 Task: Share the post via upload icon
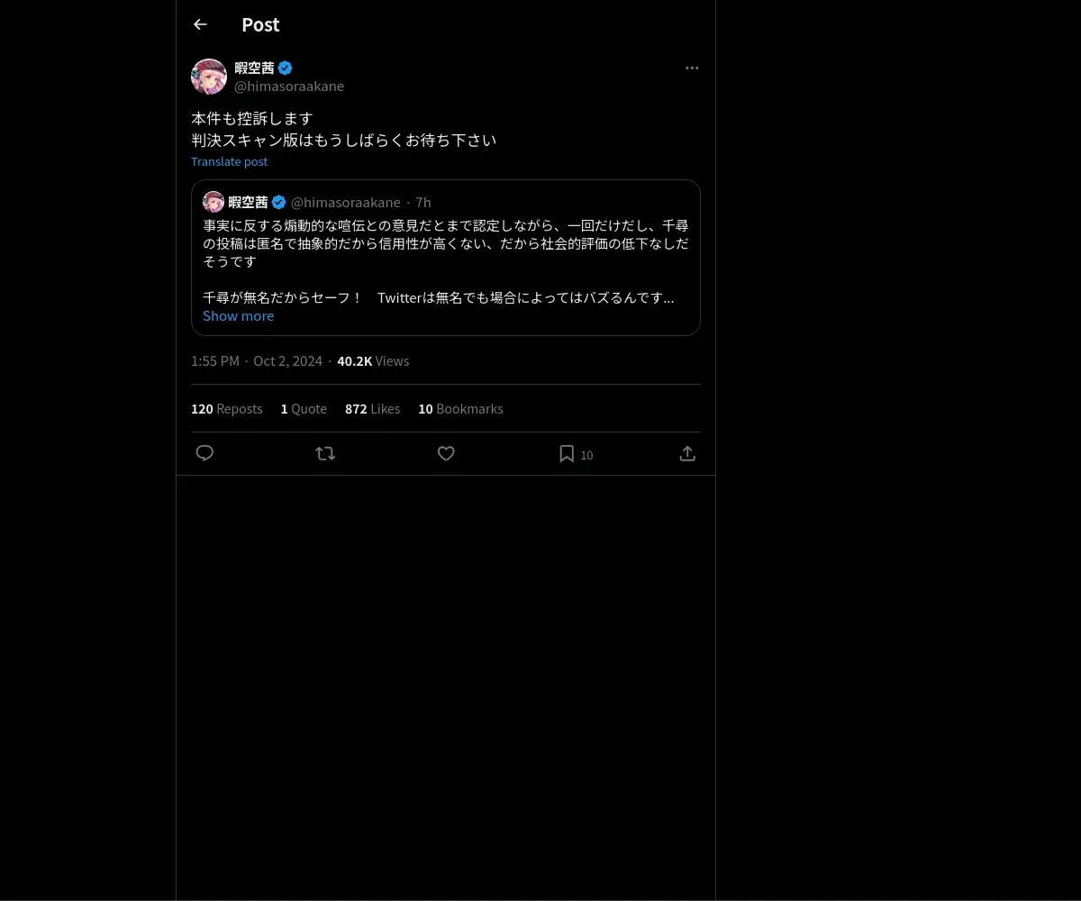[x=687, y=453]
